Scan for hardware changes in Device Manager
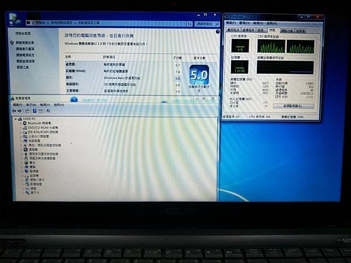 (48, 110)
